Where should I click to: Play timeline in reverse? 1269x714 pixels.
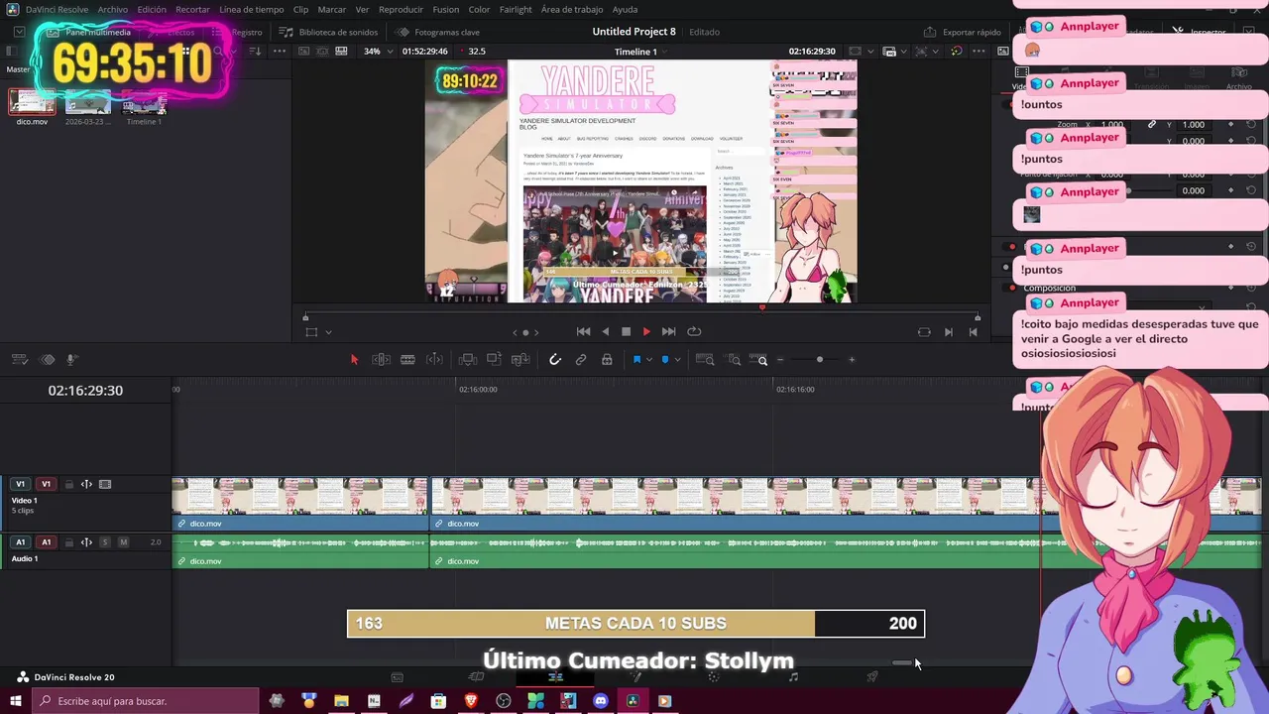606,331
